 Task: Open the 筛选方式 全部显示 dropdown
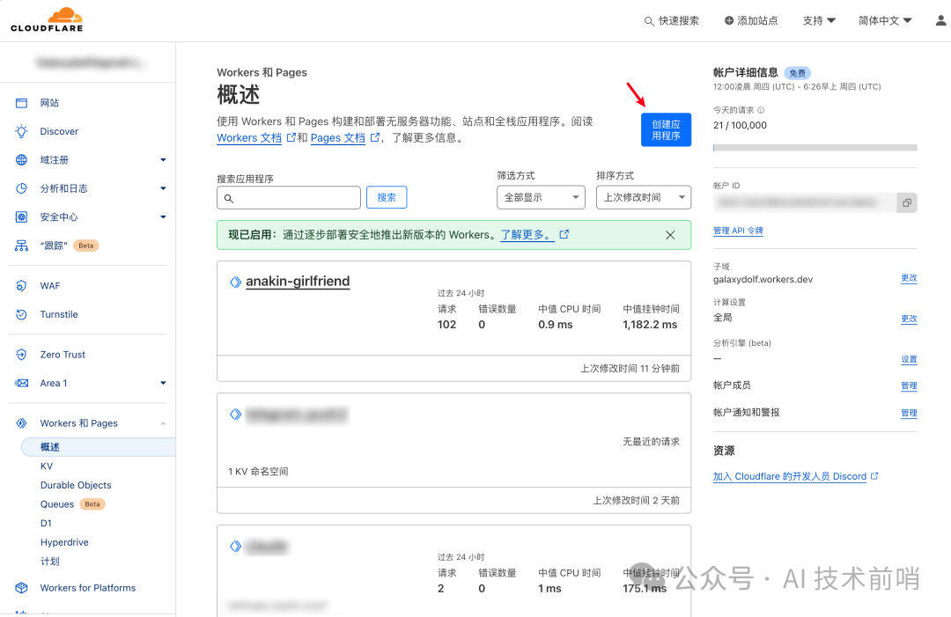click(541, 197)
